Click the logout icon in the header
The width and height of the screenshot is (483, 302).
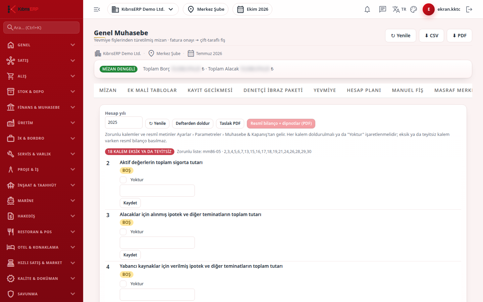pyautogui.click(x=469, y=9)
